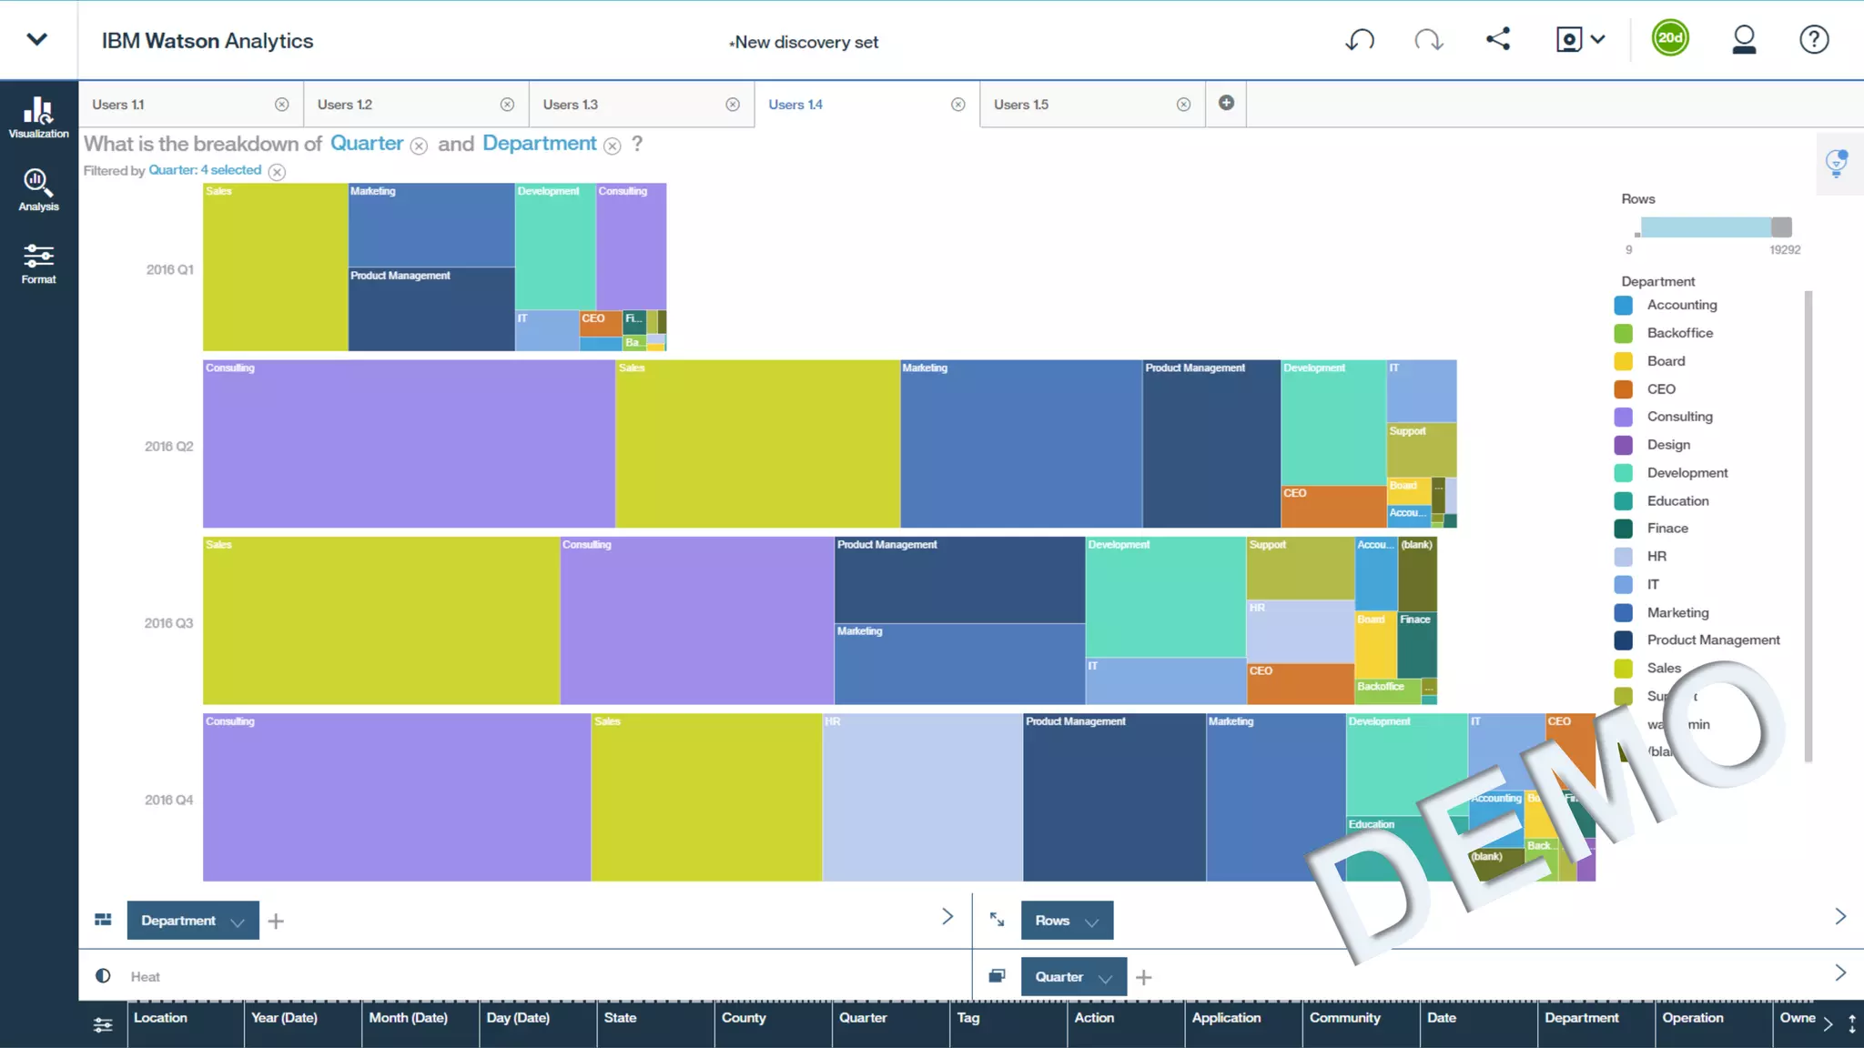Open the Analysis panel in sidebar
This screenshot has width=1864, height=1048.
click(38, 190)
